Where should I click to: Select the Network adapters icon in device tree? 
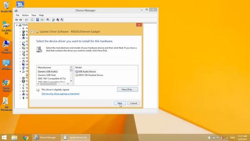point(23,68)
